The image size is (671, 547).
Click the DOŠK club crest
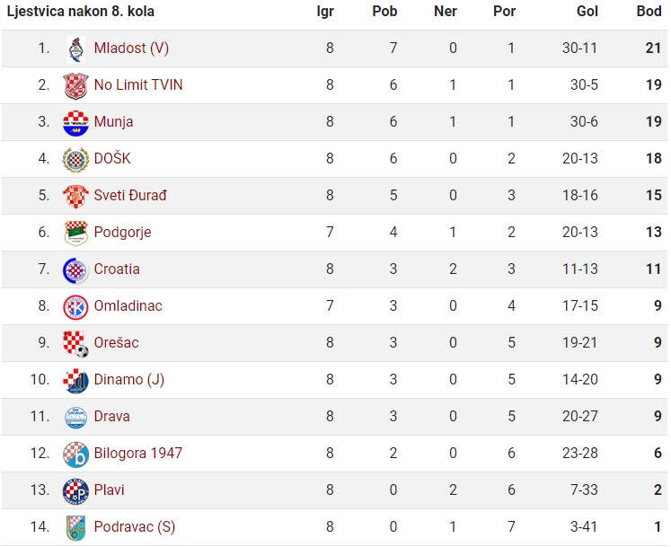(75, 160)
